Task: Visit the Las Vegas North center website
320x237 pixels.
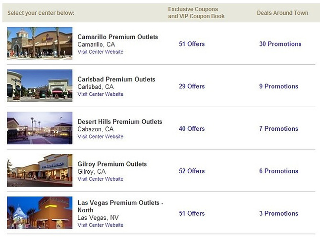Action: pos(101,225)
